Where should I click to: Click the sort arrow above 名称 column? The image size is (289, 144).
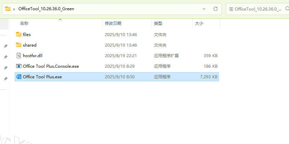(60, 20)
